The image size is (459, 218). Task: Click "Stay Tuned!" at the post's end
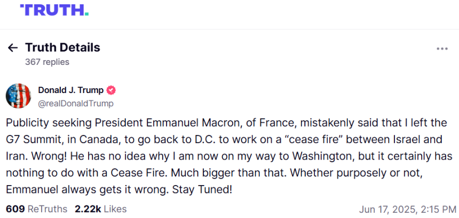pyautogui.click(x=202, y=190)
